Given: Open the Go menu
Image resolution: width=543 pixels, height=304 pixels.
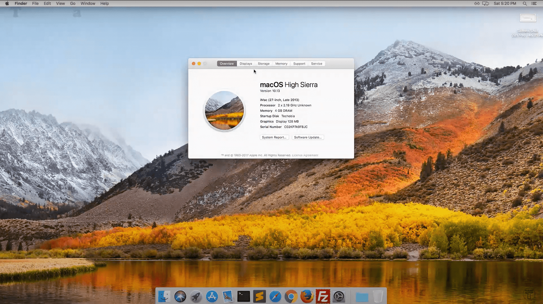Looking at the screenshot, I should click(72, 4).
